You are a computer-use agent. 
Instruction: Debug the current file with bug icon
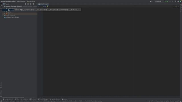point(167,1)
